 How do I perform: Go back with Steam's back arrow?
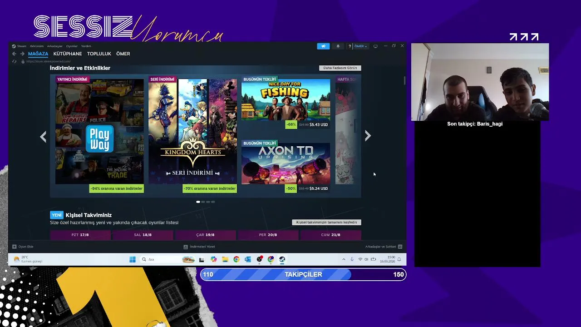[14, 54]
